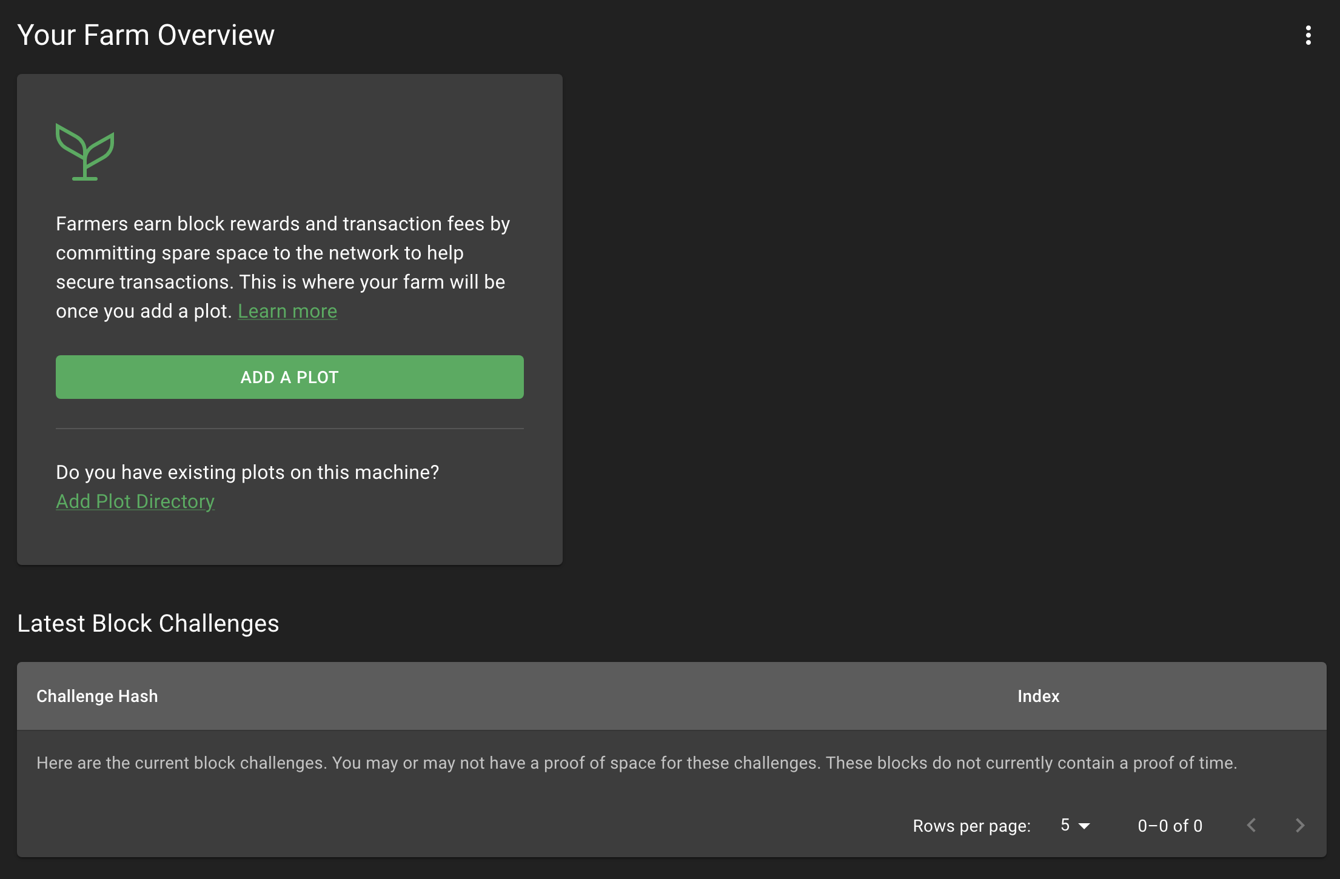Open the Learn more link
The height and width of the screenshot is (879, 1340).
coord(287,311)
